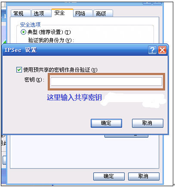Select the 典型(推荐设置) radio button
The image size is (175, 187).
point(23,32)
